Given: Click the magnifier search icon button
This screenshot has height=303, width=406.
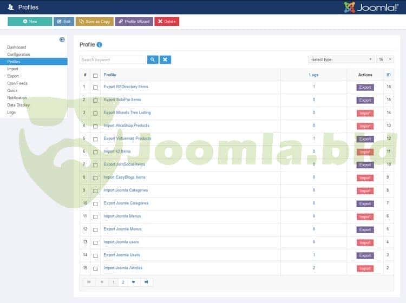Looking at the screenshot, I should (153, 60).
